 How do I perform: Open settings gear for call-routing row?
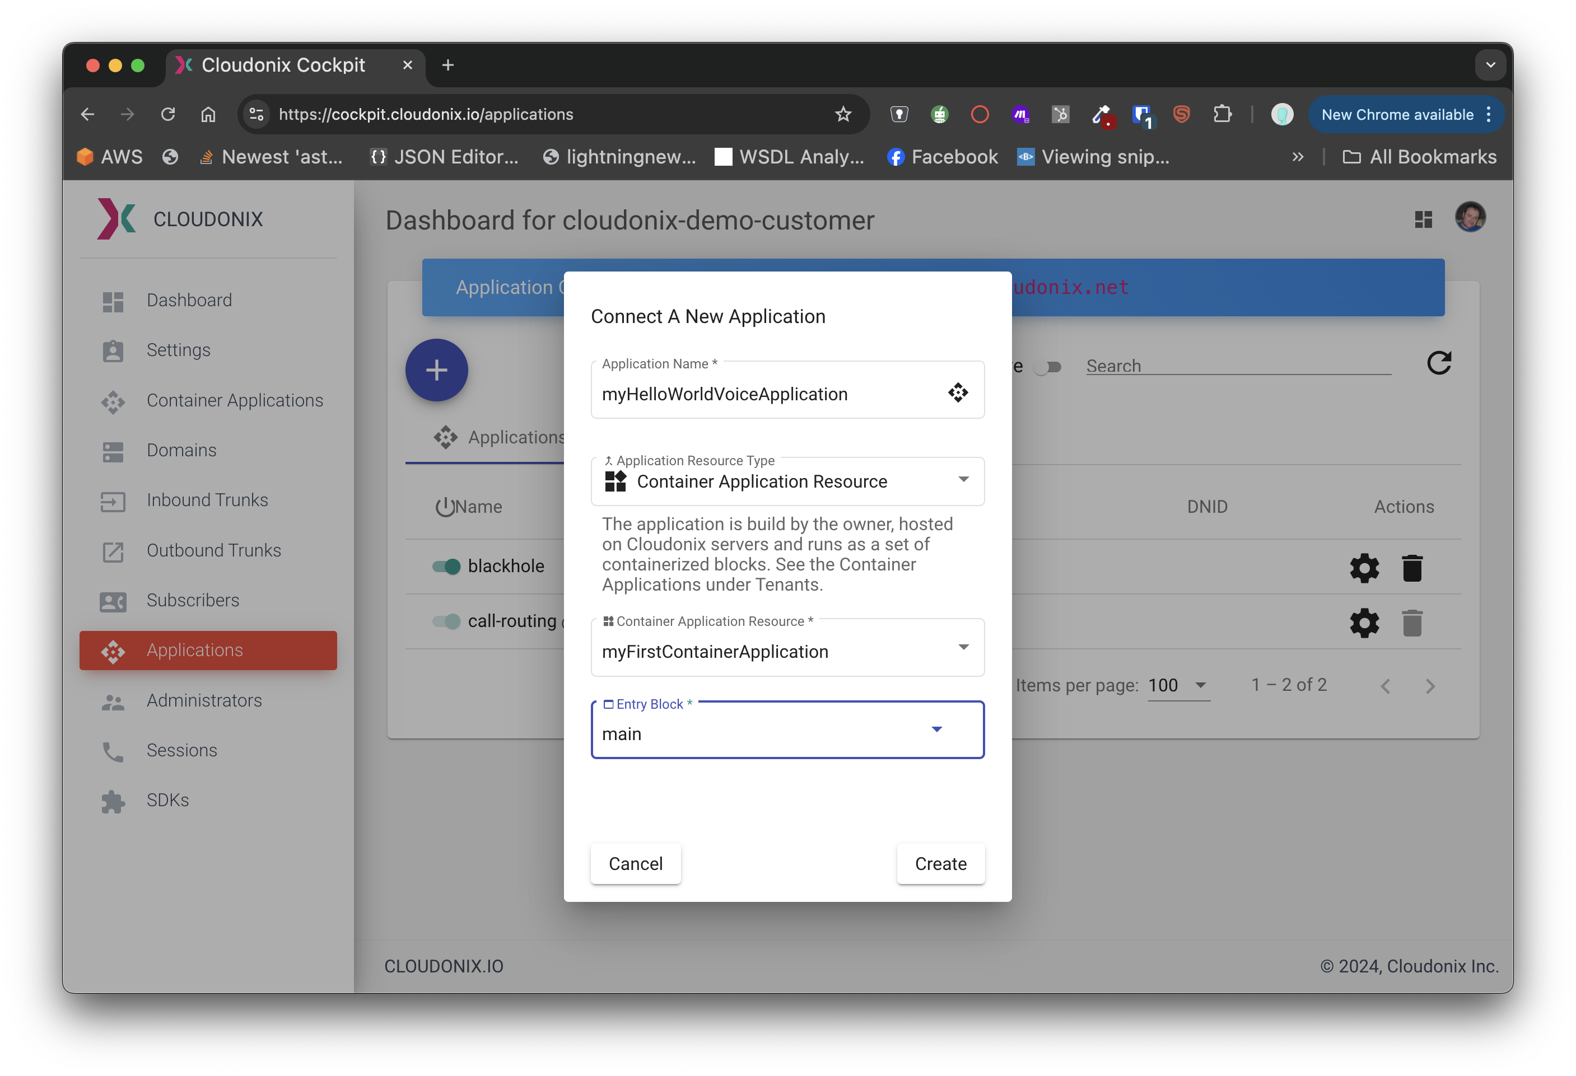tap(1364, 623)
